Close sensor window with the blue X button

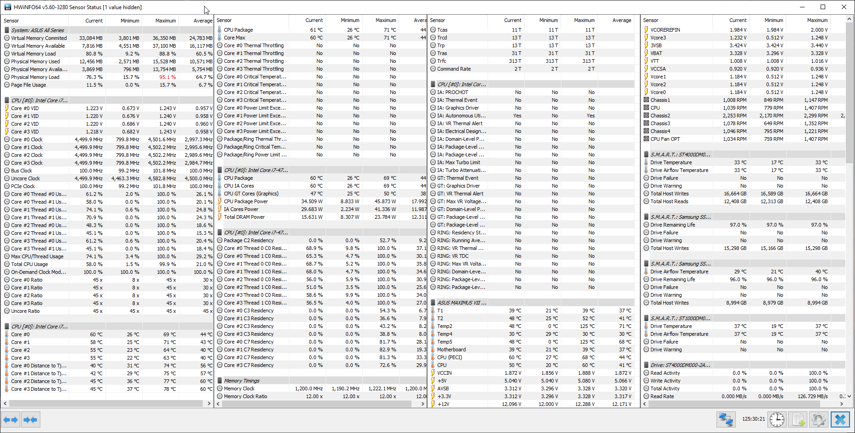point(840,420)
